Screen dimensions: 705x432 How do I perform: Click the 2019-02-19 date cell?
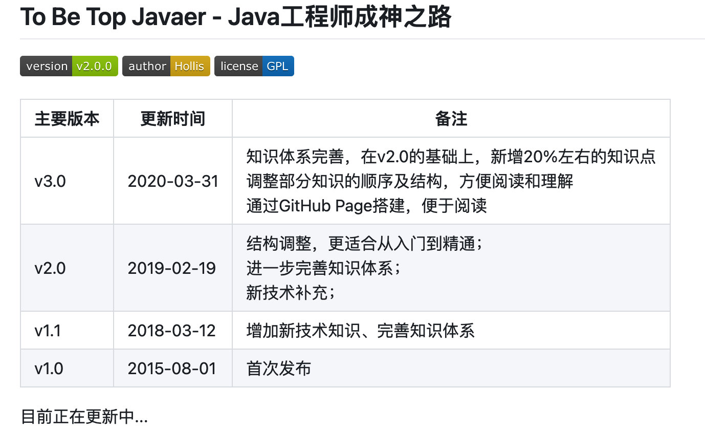[x=172, y=268]
